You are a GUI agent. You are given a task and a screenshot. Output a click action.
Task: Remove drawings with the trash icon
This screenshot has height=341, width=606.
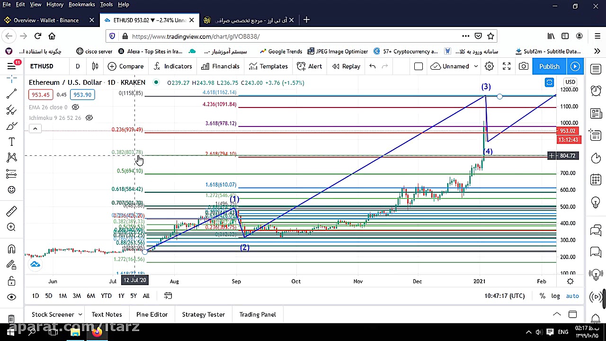click(12, 318)
